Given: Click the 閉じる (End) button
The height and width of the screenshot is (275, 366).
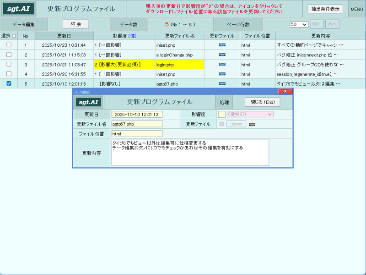Looking at the screenshot, I should point(262,102).
